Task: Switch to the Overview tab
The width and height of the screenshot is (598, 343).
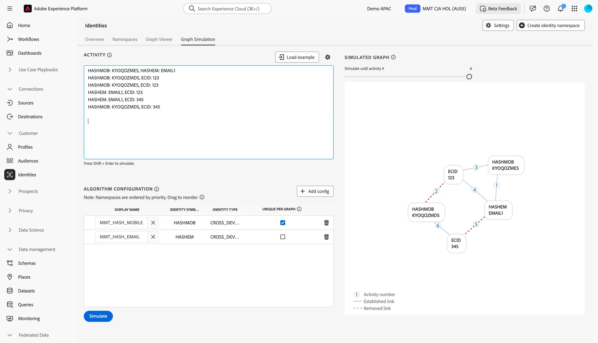Action: click(94, 39)
